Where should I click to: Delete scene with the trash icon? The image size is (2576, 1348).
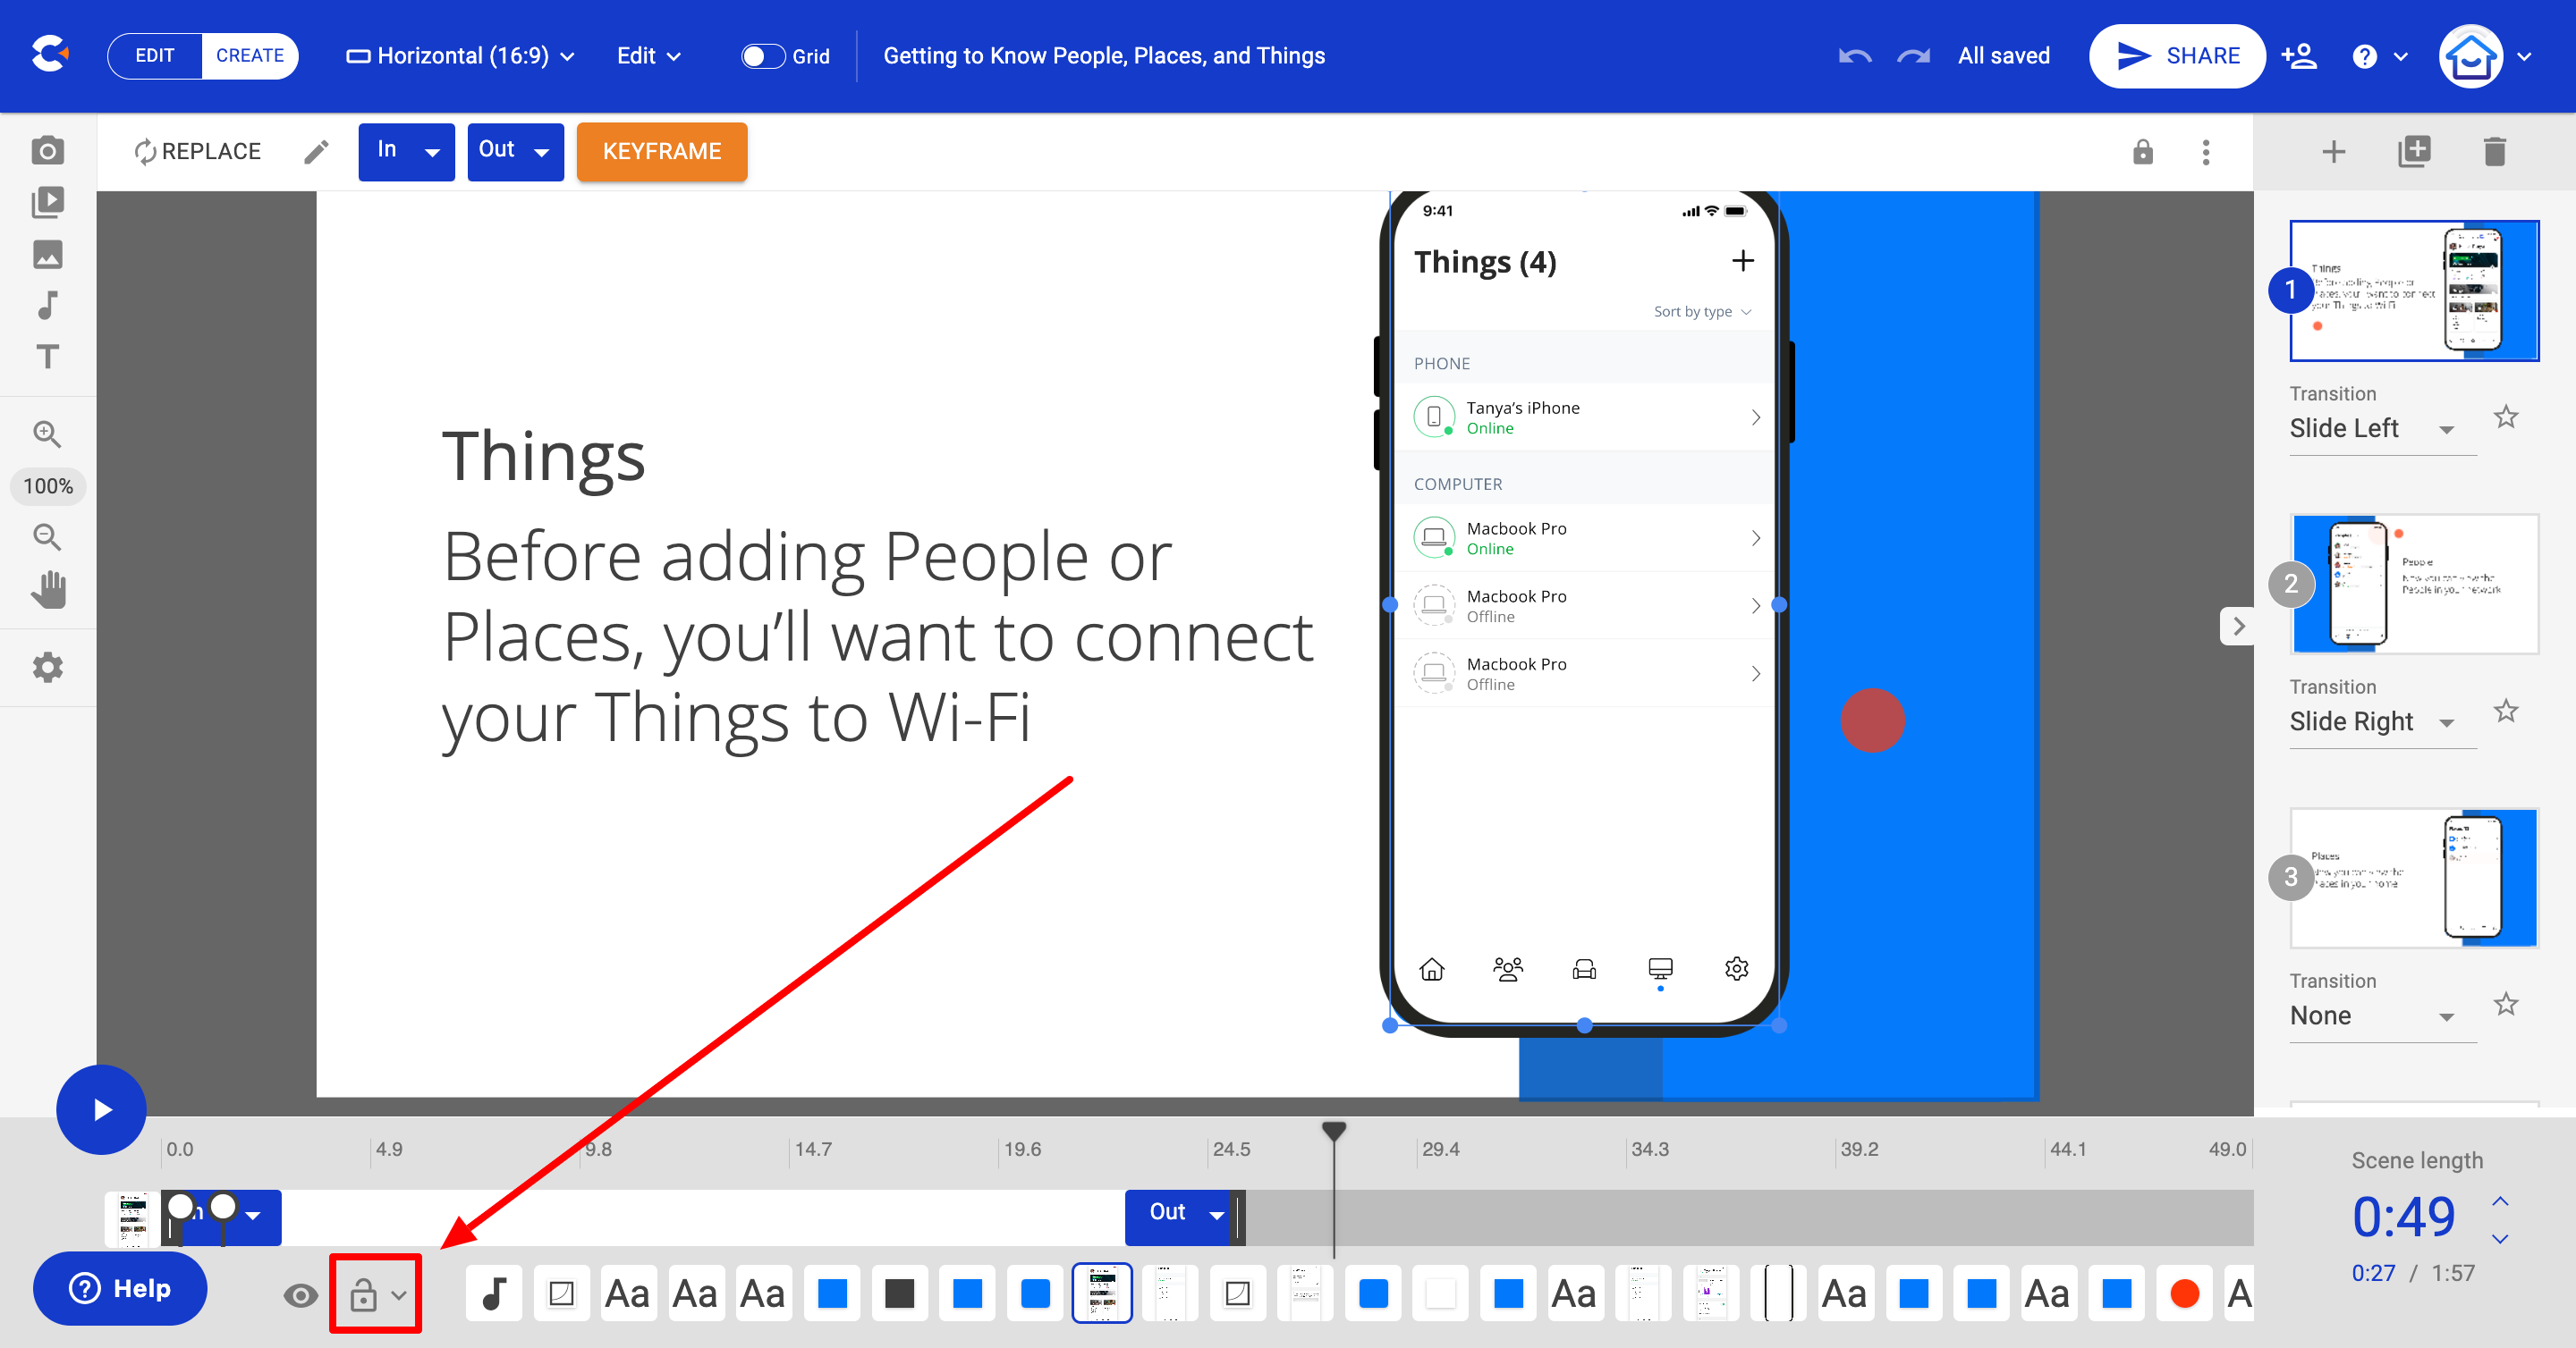(x=2494, y=152)
